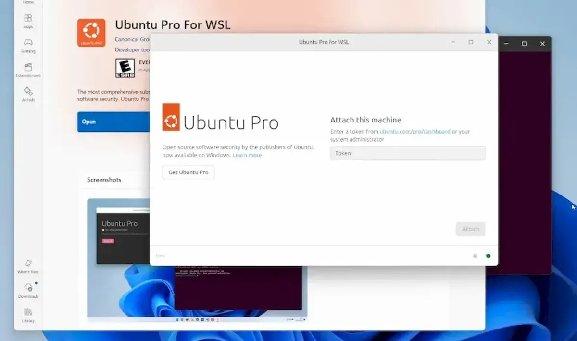Click the Token input field
Screen dimensions: 577x341
(x=408, y=153)
